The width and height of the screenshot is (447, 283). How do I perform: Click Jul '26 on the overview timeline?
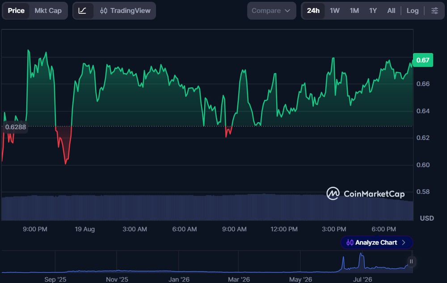point(363,279)
